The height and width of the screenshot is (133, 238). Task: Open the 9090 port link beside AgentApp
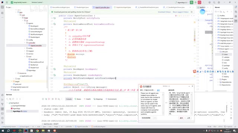tap(25, 111)
